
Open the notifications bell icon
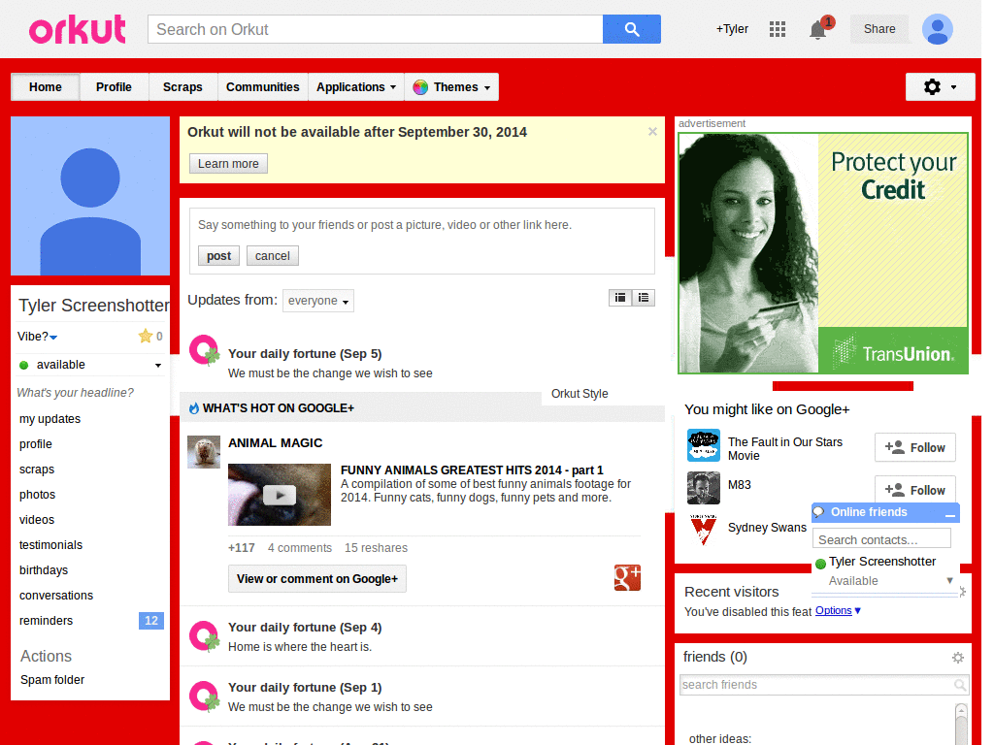817,29
